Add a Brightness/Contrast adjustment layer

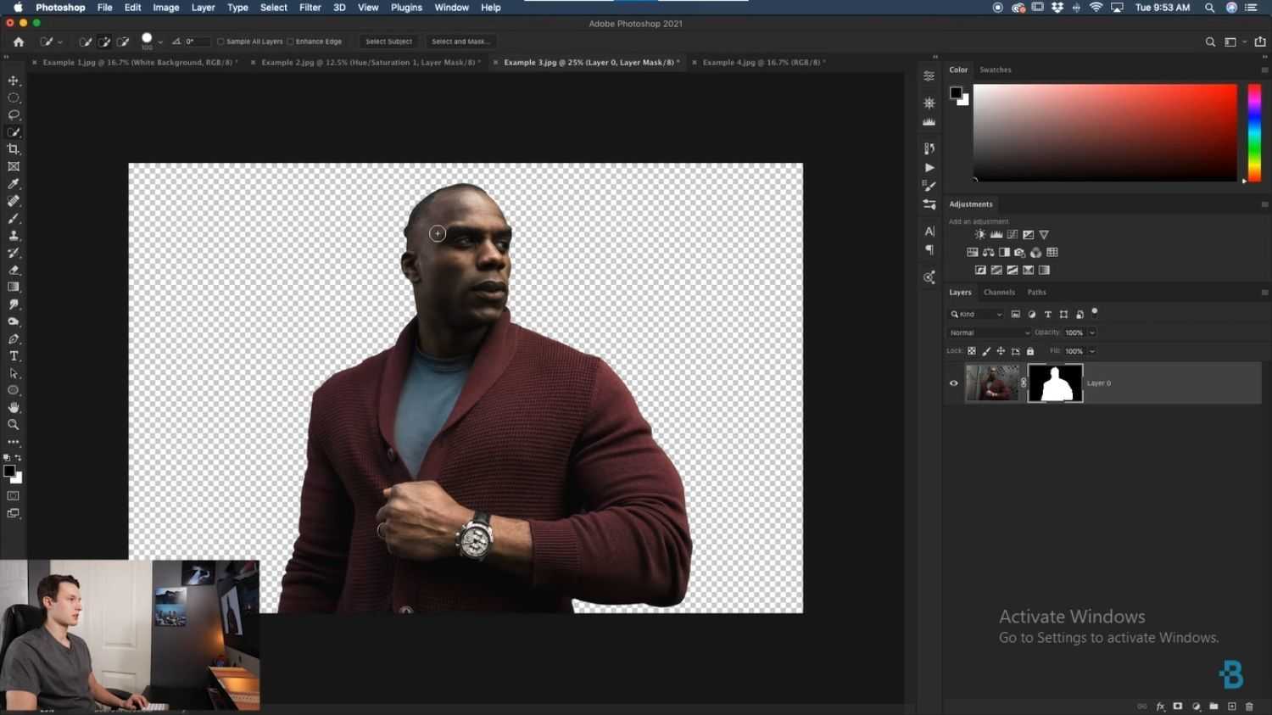[980, 234]
